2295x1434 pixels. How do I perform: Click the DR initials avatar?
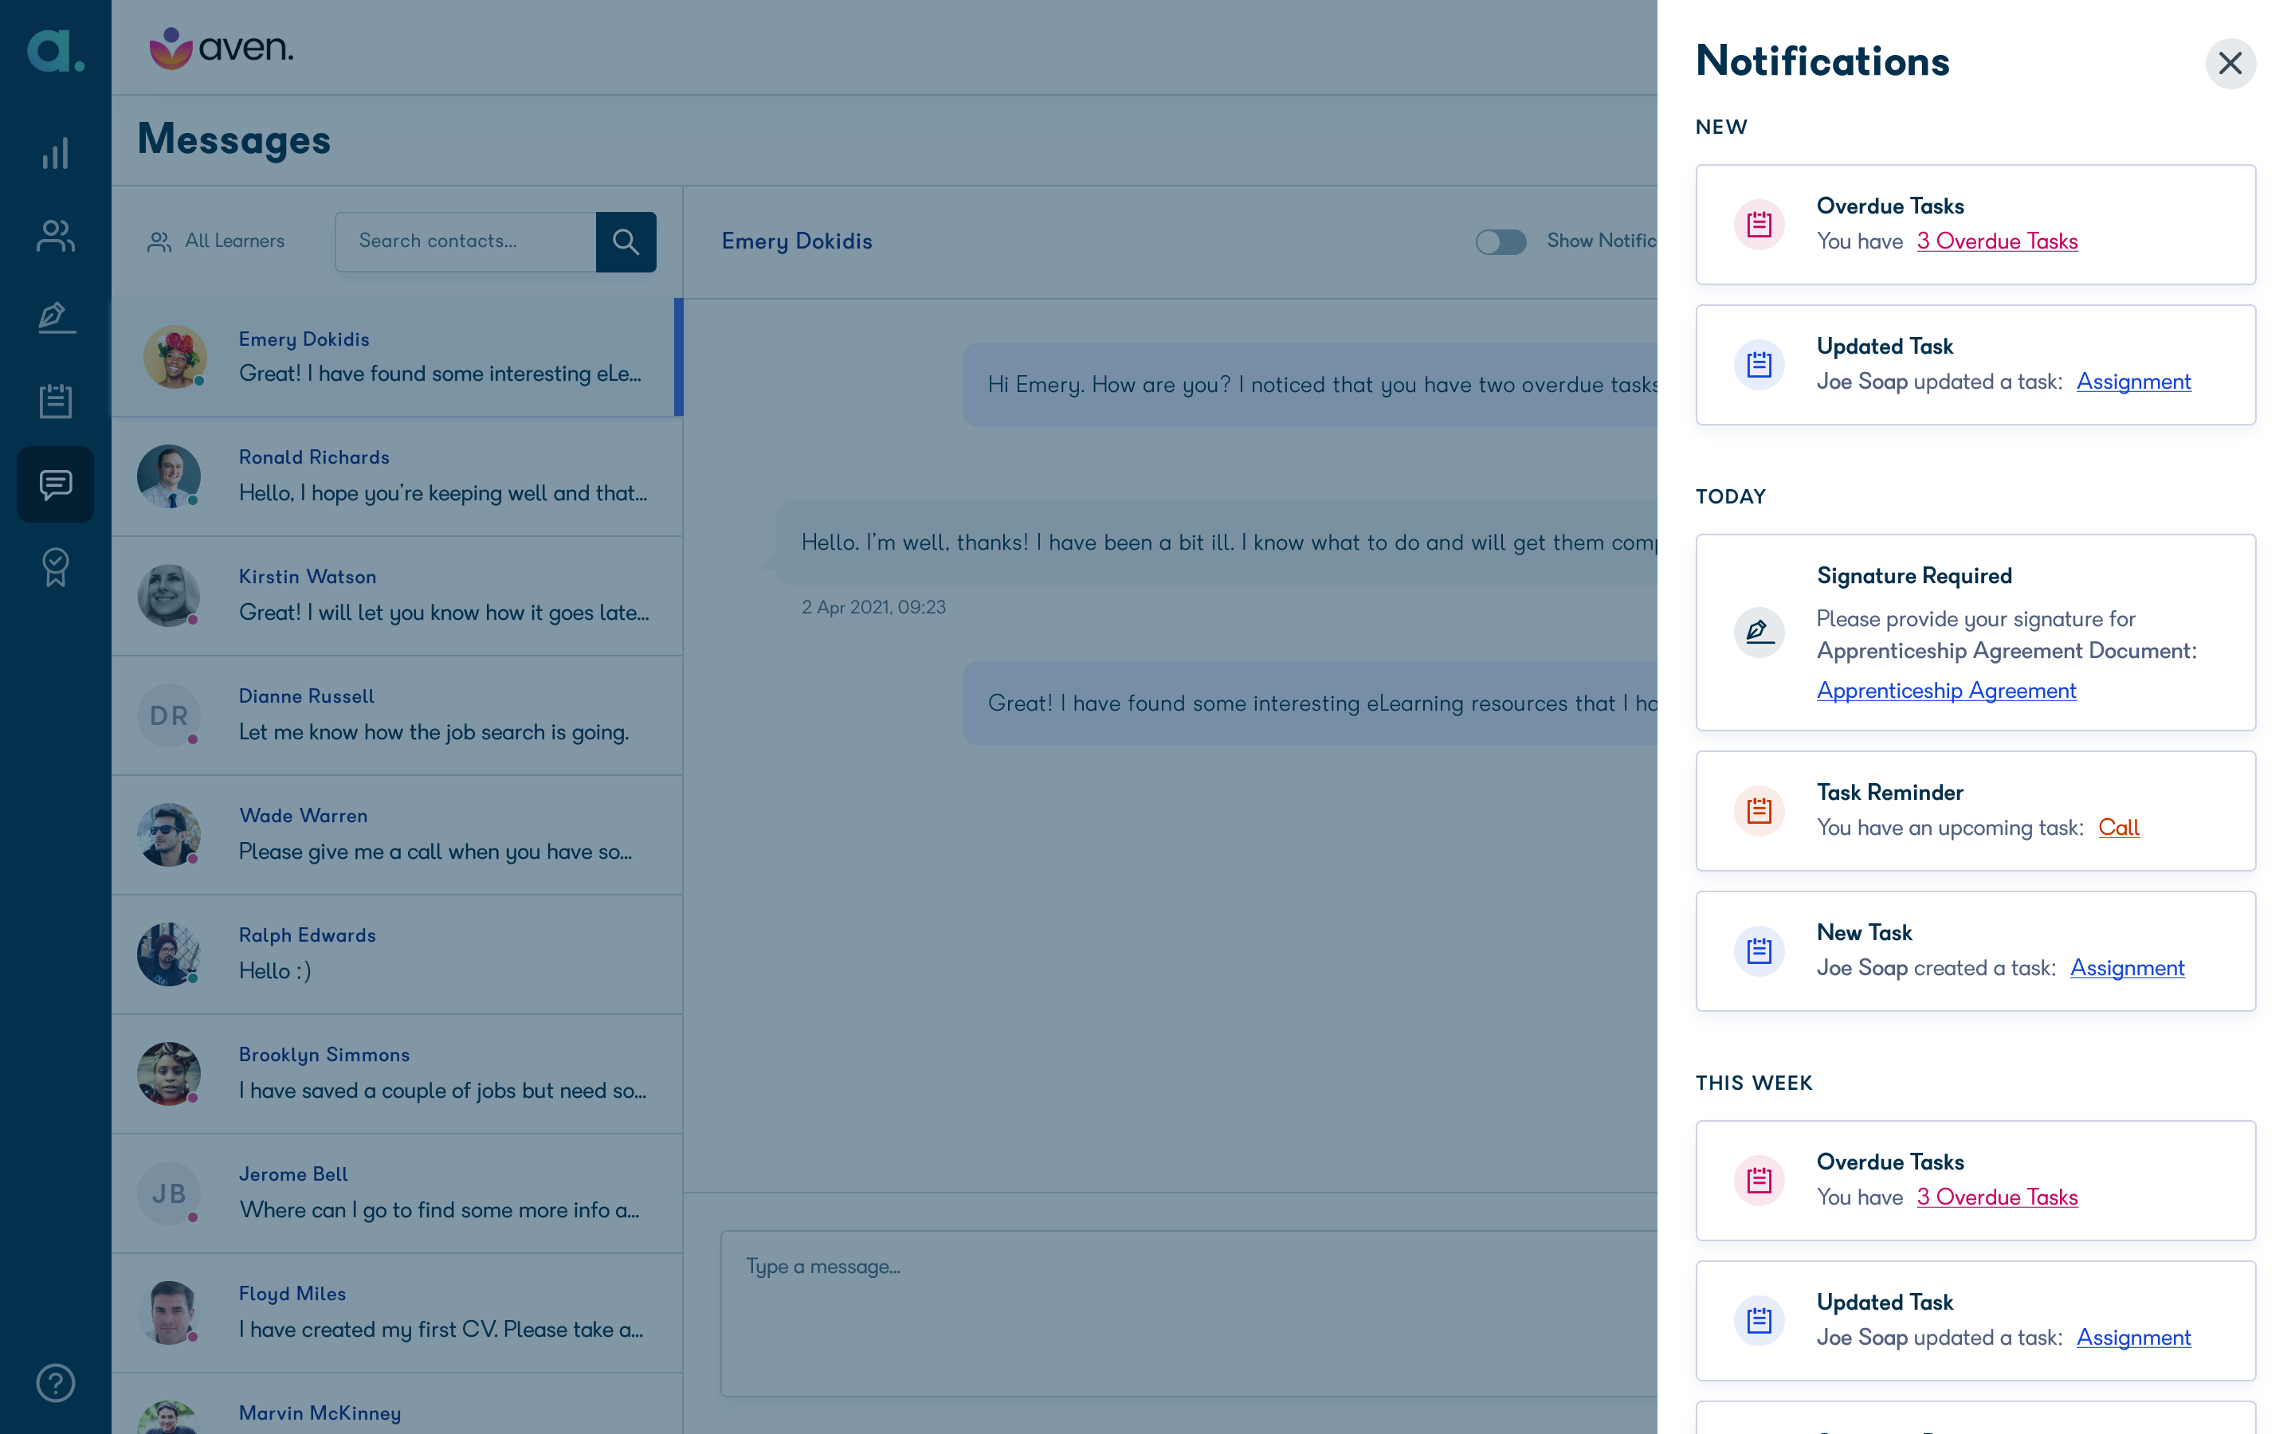point(169,716)
